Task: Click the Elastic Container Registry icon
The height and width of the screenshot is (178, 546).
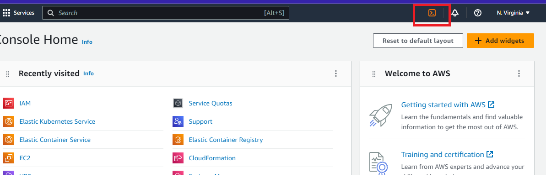Action: click(x=178, y=140)
